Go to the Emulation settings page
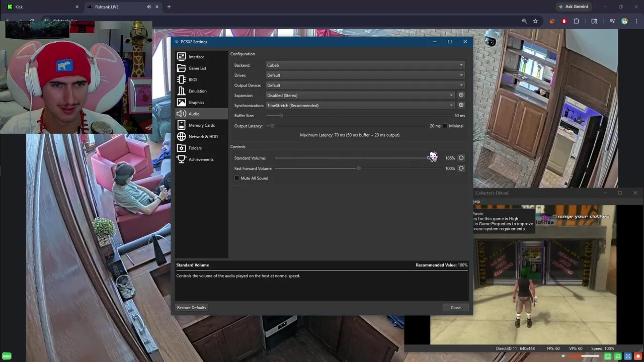Viewport: 644px width, 362px height. 201,91
